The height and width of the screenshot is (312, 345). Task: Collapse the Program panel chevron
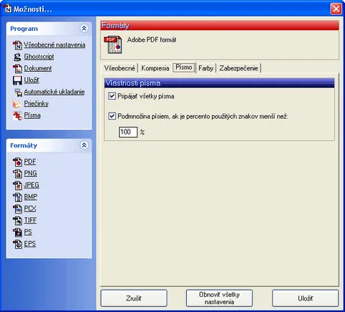tap(84, 29)
